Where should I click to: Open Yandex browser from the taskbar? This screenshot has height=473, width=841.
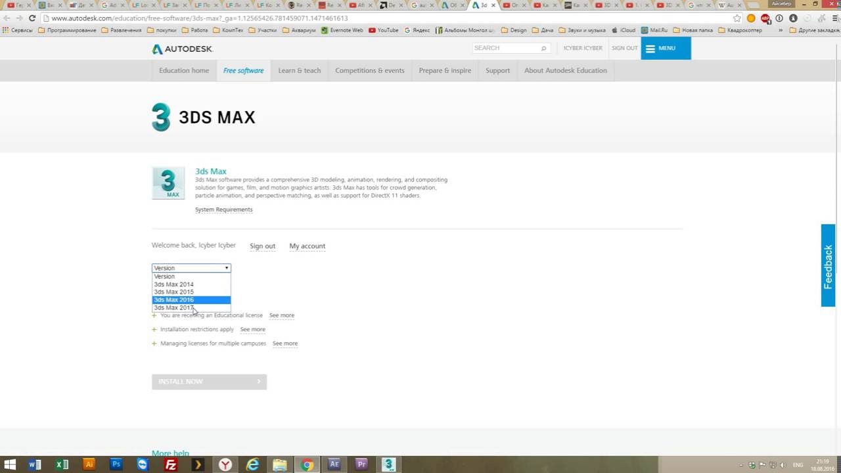coord(225,464)
